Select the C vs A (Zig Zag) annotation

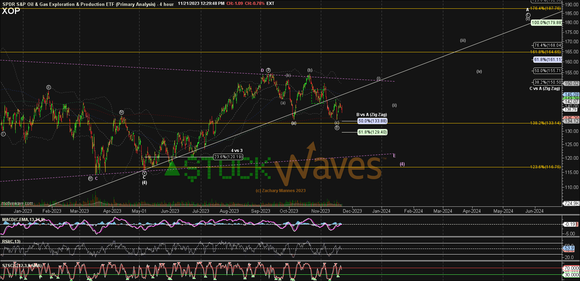tap(545, 89)
